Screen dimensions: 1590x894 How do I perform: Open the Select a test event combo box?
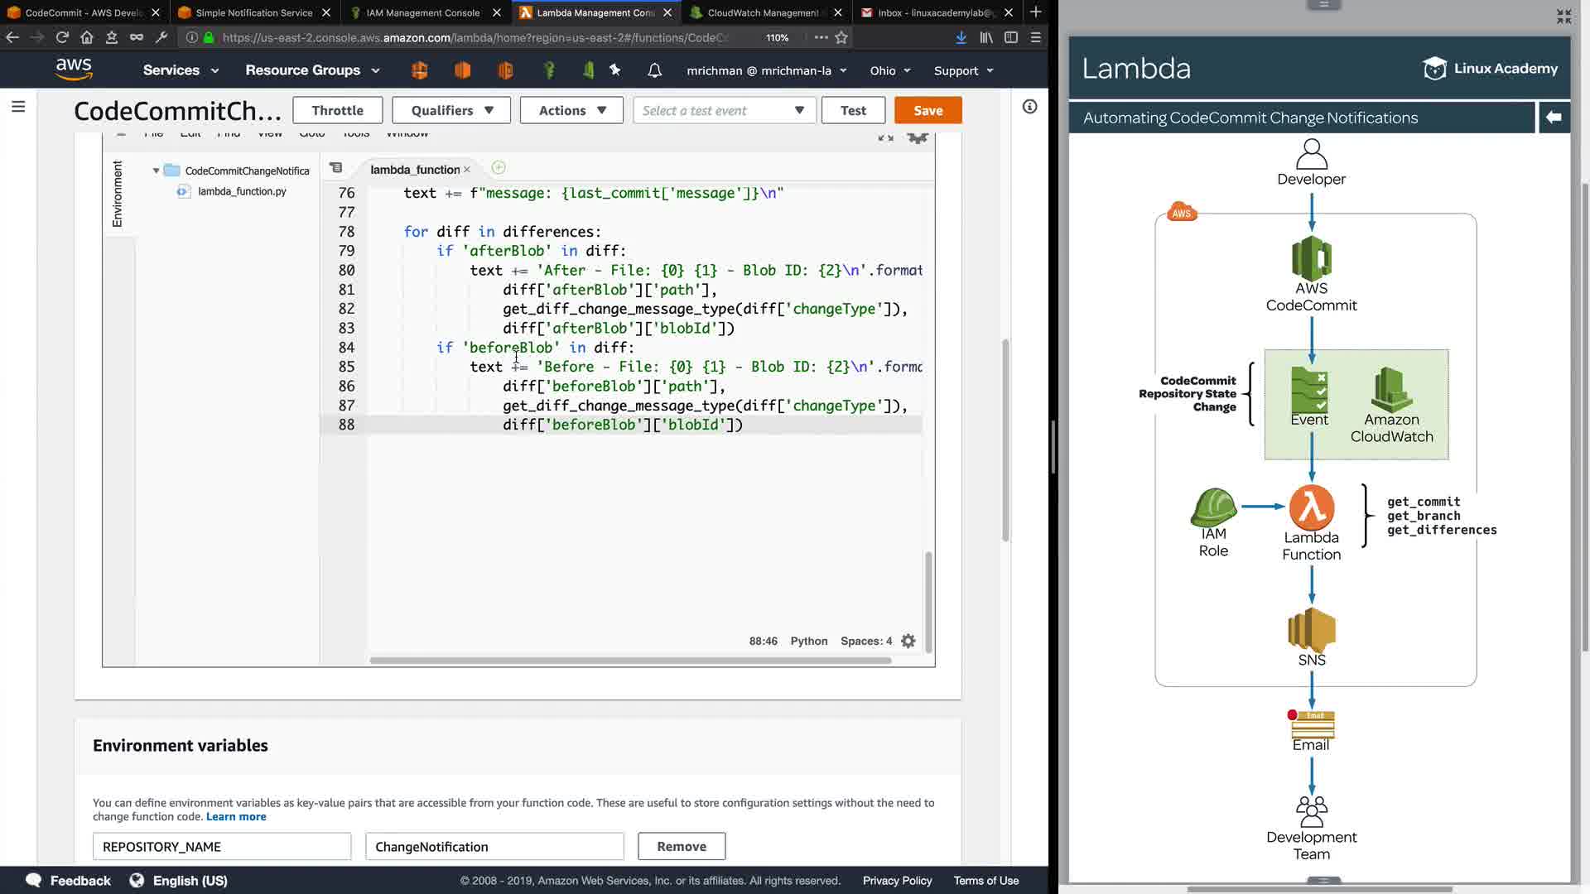(724, 110)
